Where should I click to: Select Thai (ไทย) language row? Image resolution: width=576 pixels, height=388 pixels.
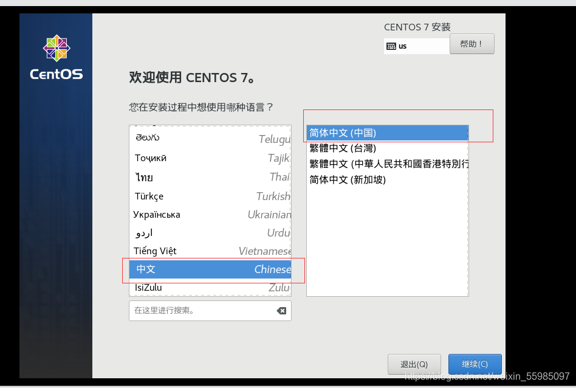click(x=210, y=177)
